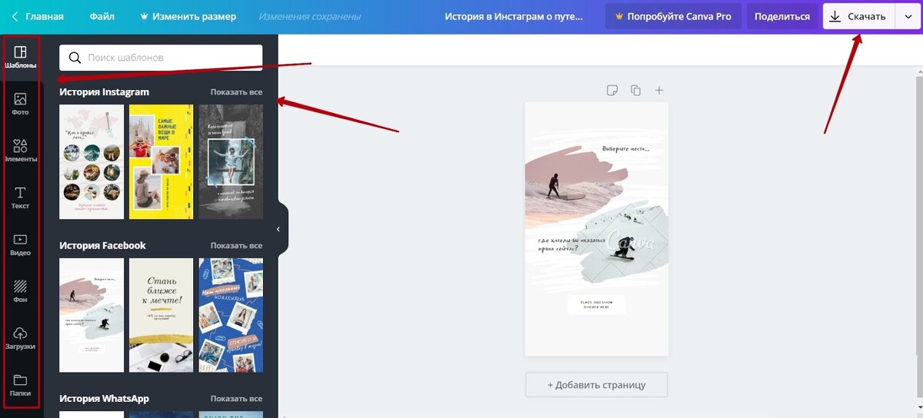This screenshot has height=418, width=923.
Task: Click the Изменения сохранены status text
Action: point(310,16)
